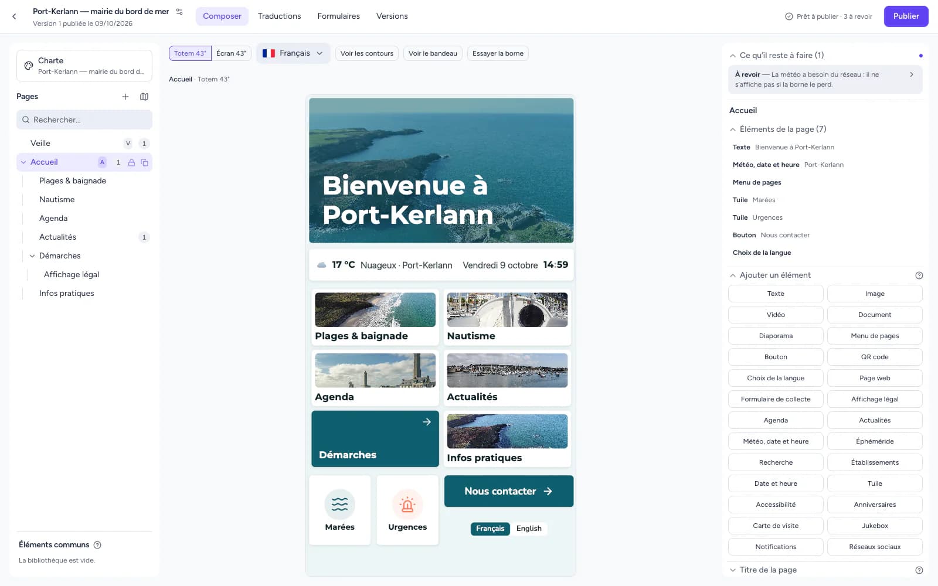
Task: Open the Formulaires tab
Action: tap(339, 16)
